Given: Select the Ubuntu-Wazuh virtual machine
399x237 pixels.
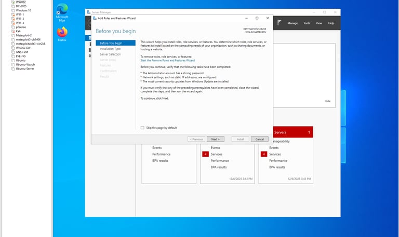Looking at the screenshot, I should (25, 64).
